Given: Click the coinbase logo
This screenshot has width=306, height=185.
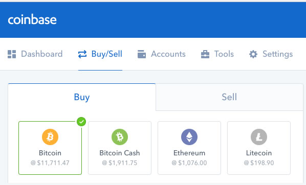Looking at the screenshot, I should [32, 19].
